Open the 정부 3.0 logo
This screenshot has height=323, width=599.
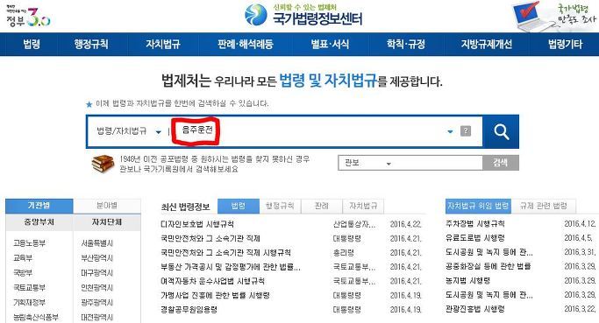(27, 17)
